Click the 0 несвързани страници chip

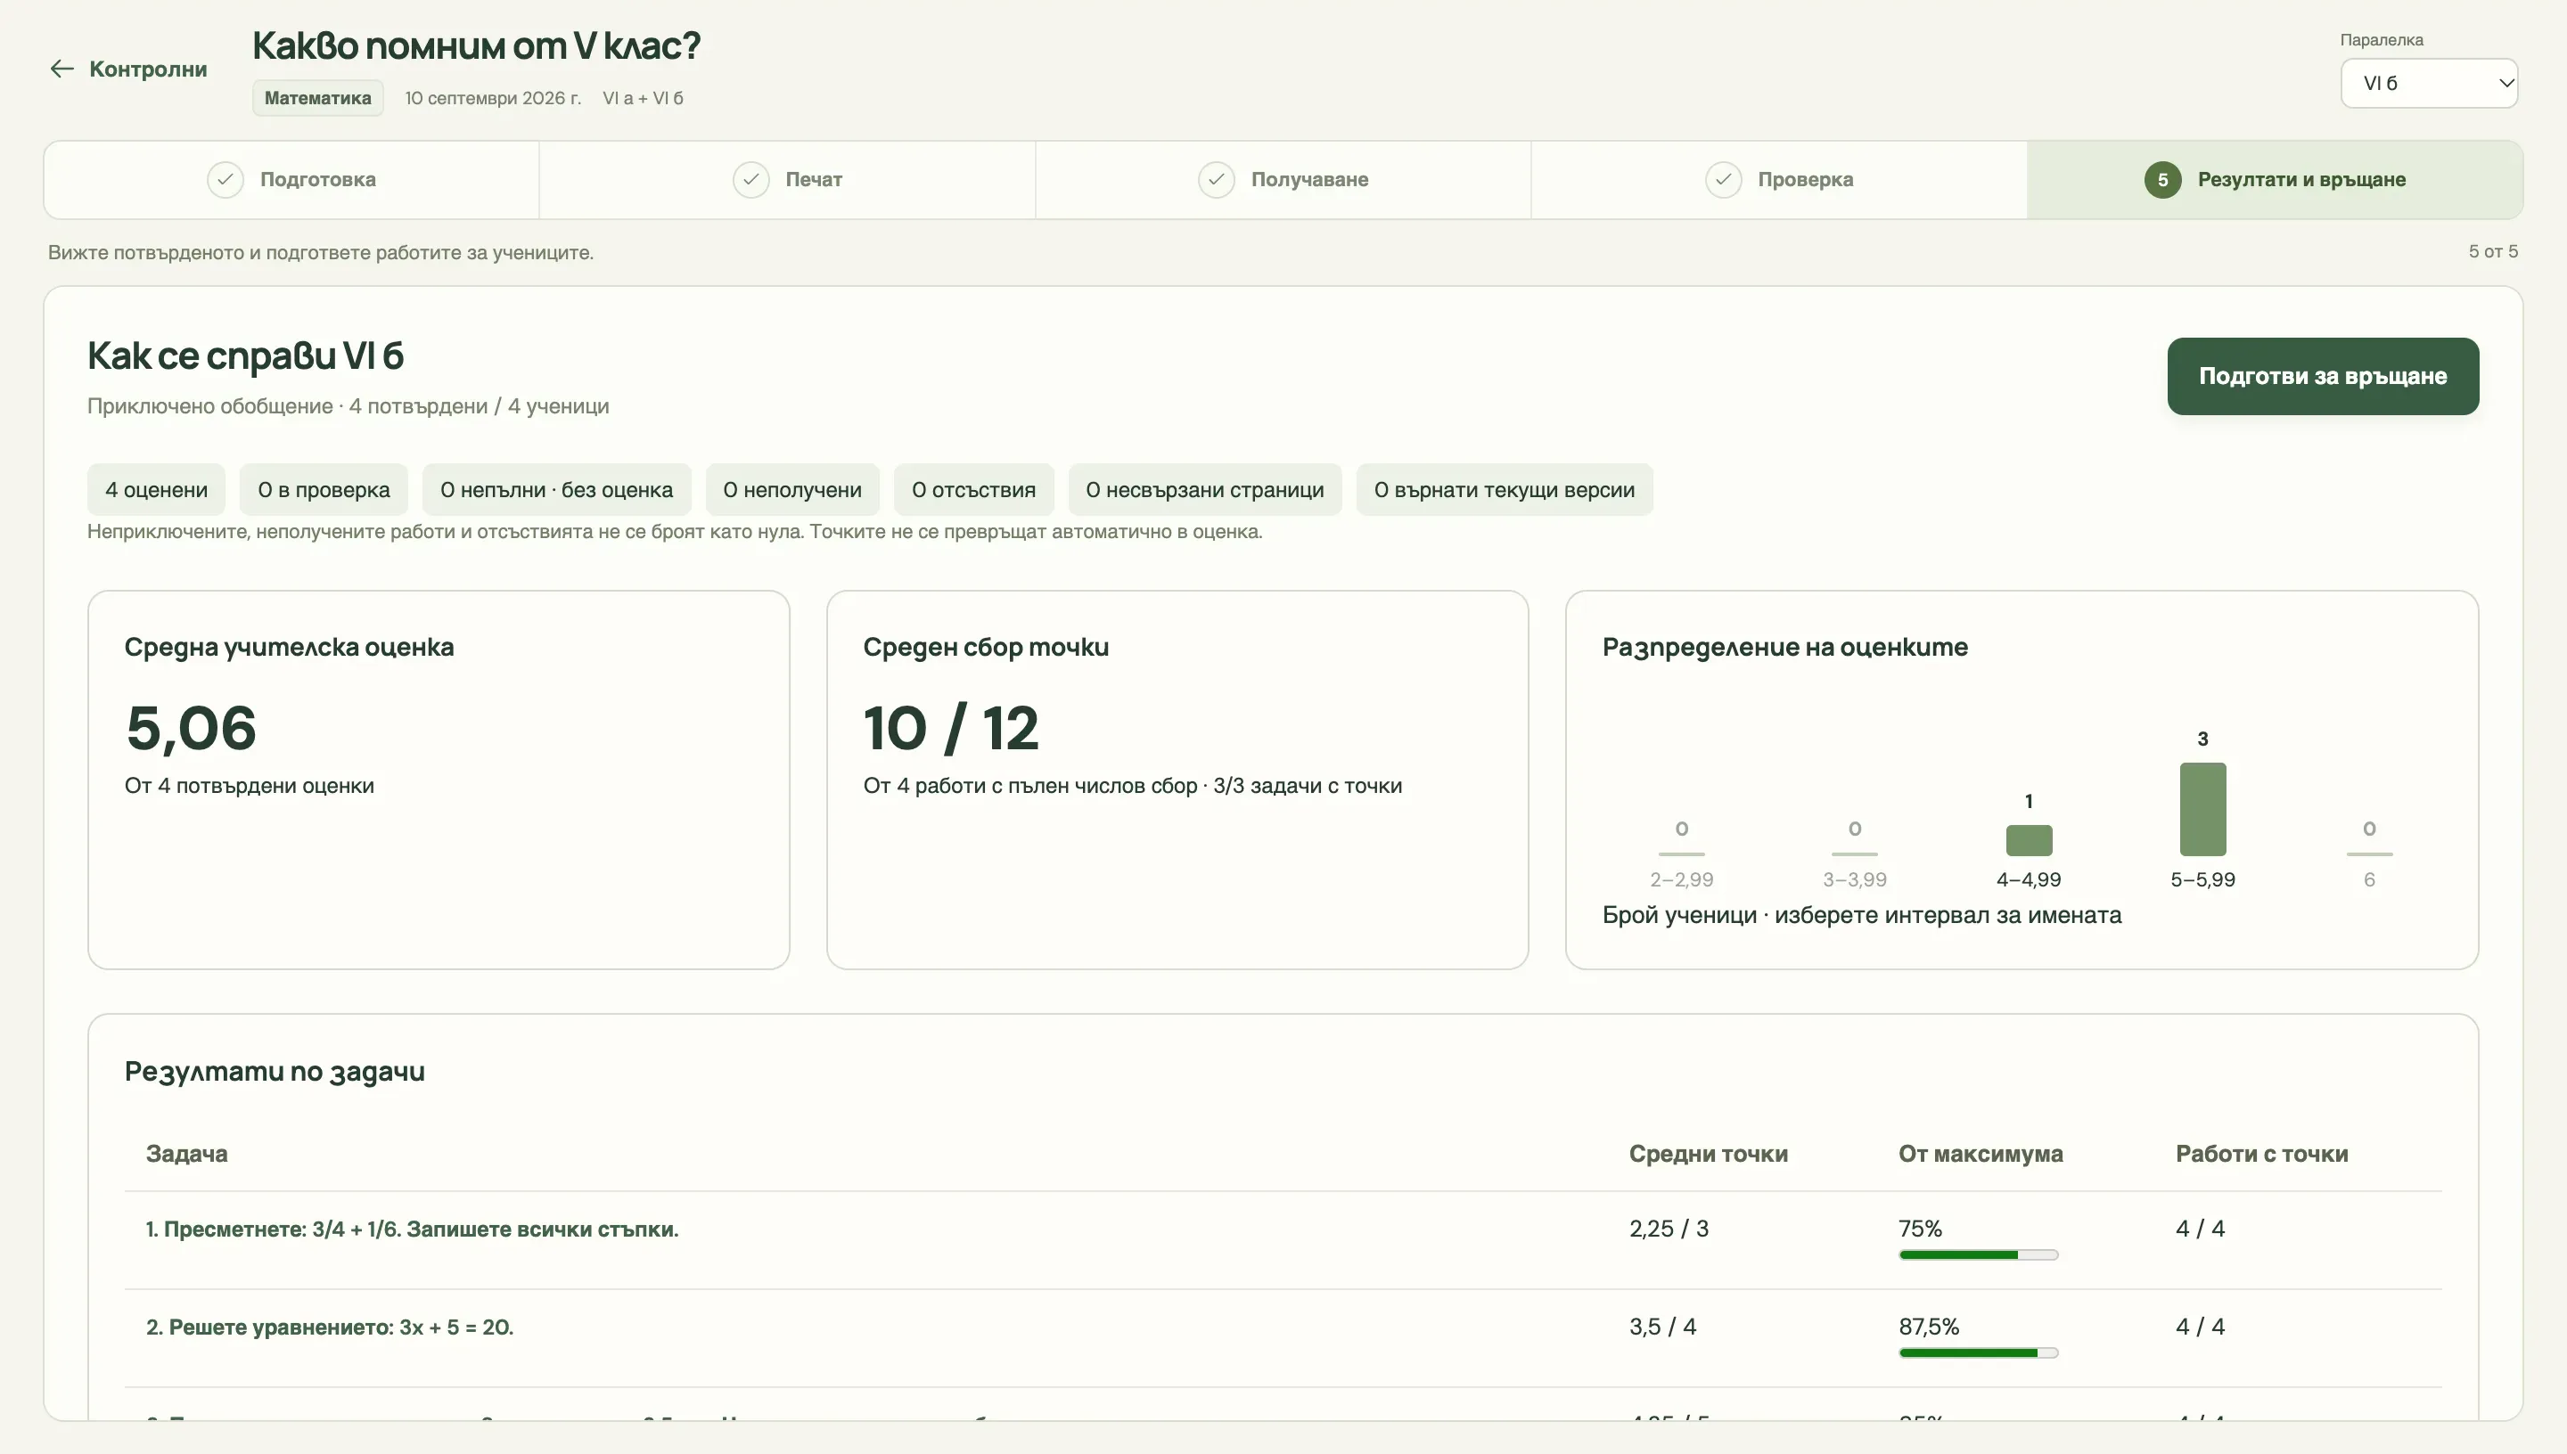(1204, 490)
